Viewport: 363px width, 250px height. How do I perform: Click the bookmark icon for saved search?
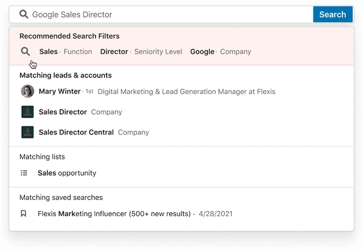point(24,214)
